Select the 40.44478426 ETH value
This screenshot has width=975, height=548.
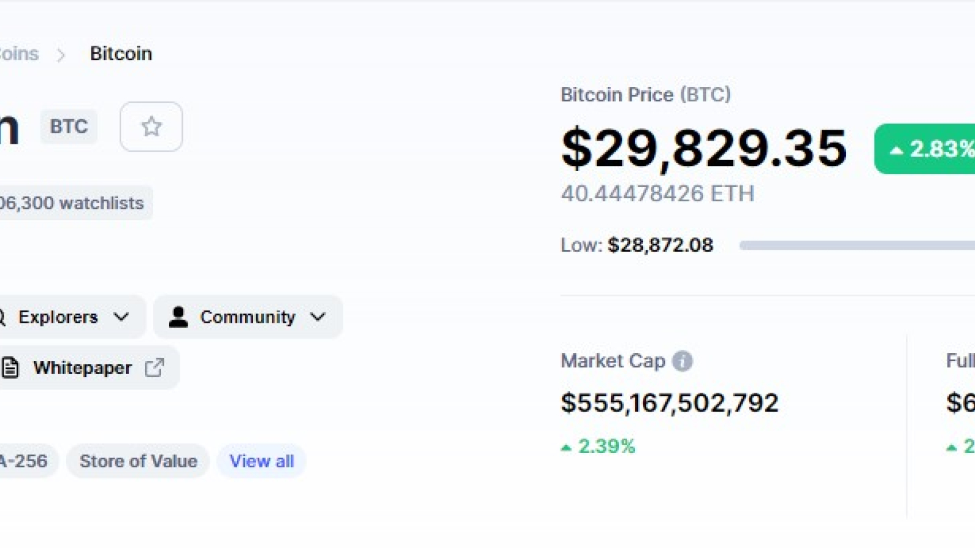(658, 194)
